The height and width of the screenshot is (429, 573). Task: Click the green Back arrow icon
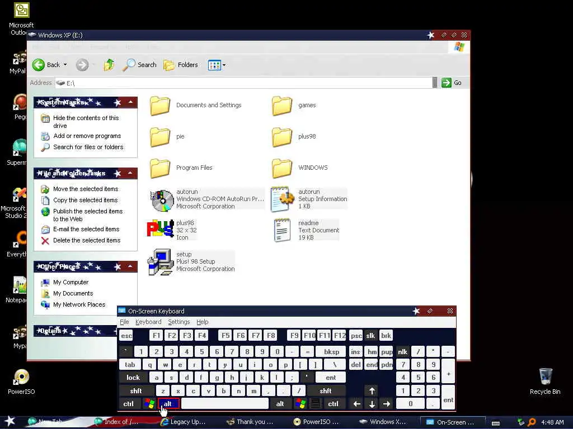tap(39, 65)
